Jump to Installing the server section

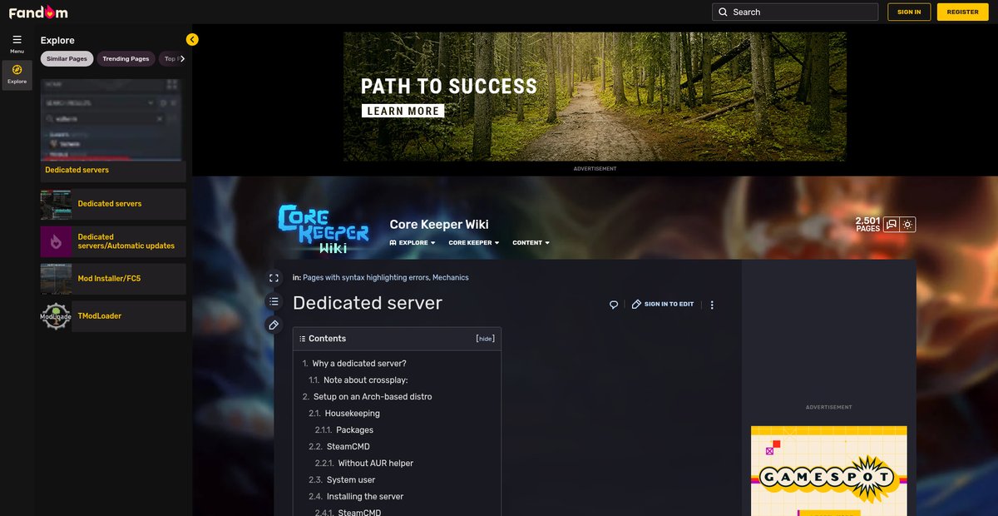pyautogui.click(x=365, y=497)
